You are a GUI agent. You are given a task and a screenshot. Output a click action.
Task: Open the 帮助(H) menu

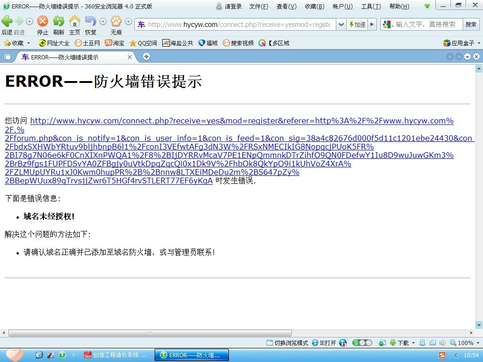(x=399, y=7)
